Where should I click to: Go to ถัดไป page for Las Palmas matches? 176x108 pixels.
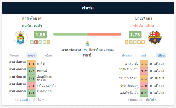click(38, 100)
